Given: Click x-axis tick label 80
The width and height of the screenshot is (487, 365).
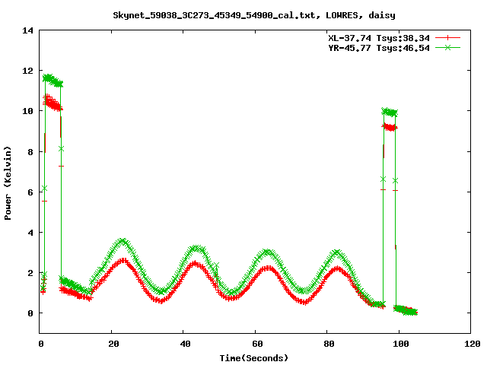Looking at the screenshot, I should click(x=329, y=344).
